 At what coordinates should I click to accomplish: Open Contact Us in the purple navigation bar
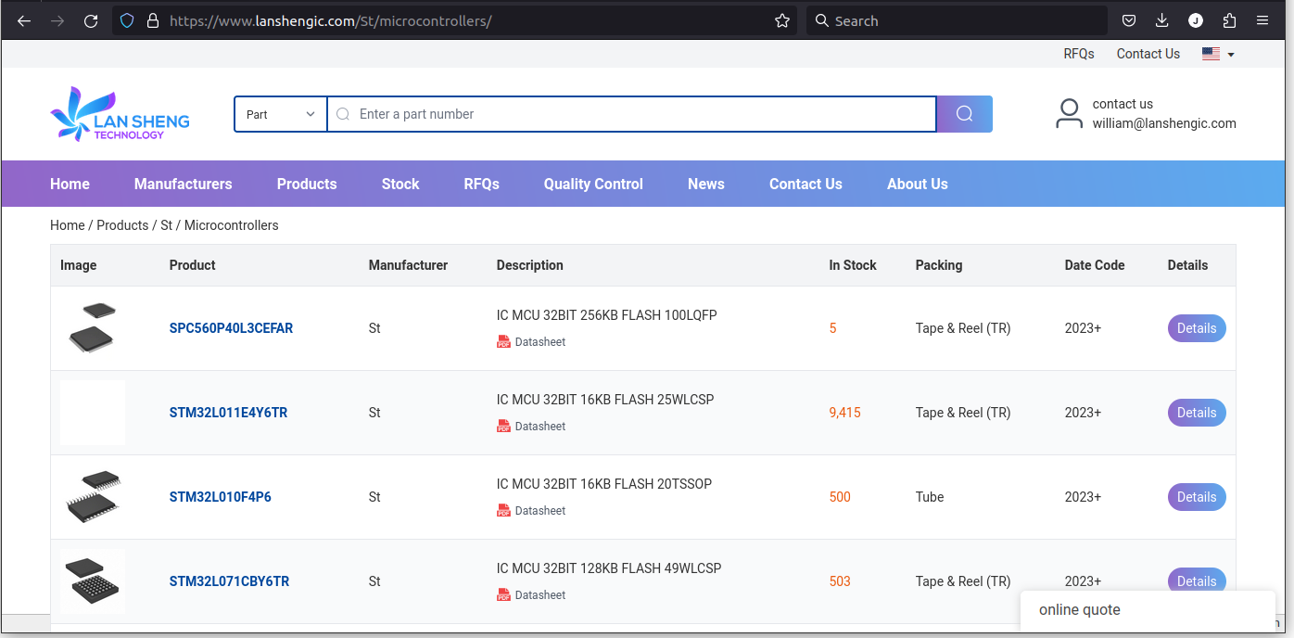coord(806,184)
